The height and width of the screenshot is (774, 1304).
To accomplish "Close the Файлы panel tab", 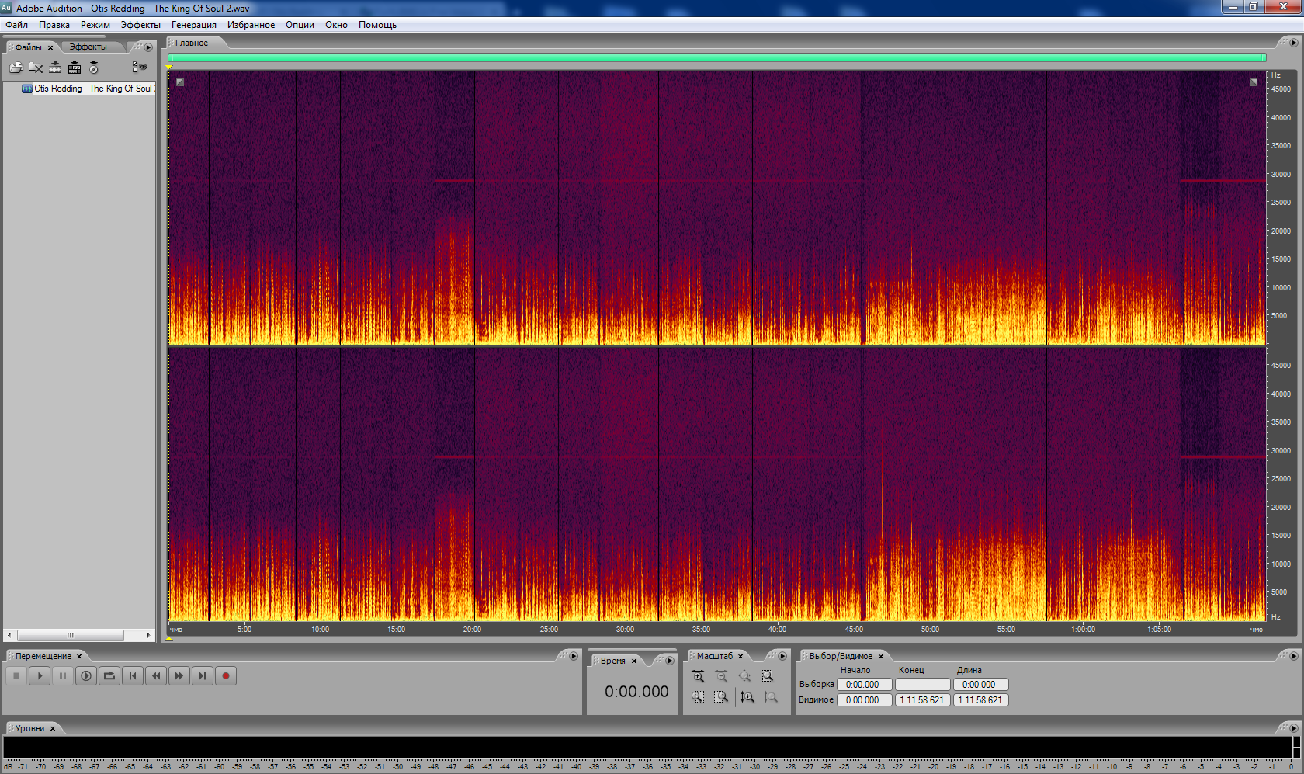I will [x=50, y=47].
